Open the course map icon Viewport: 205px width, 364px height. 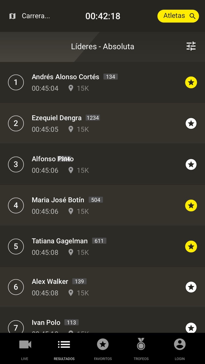pos(12,16)
